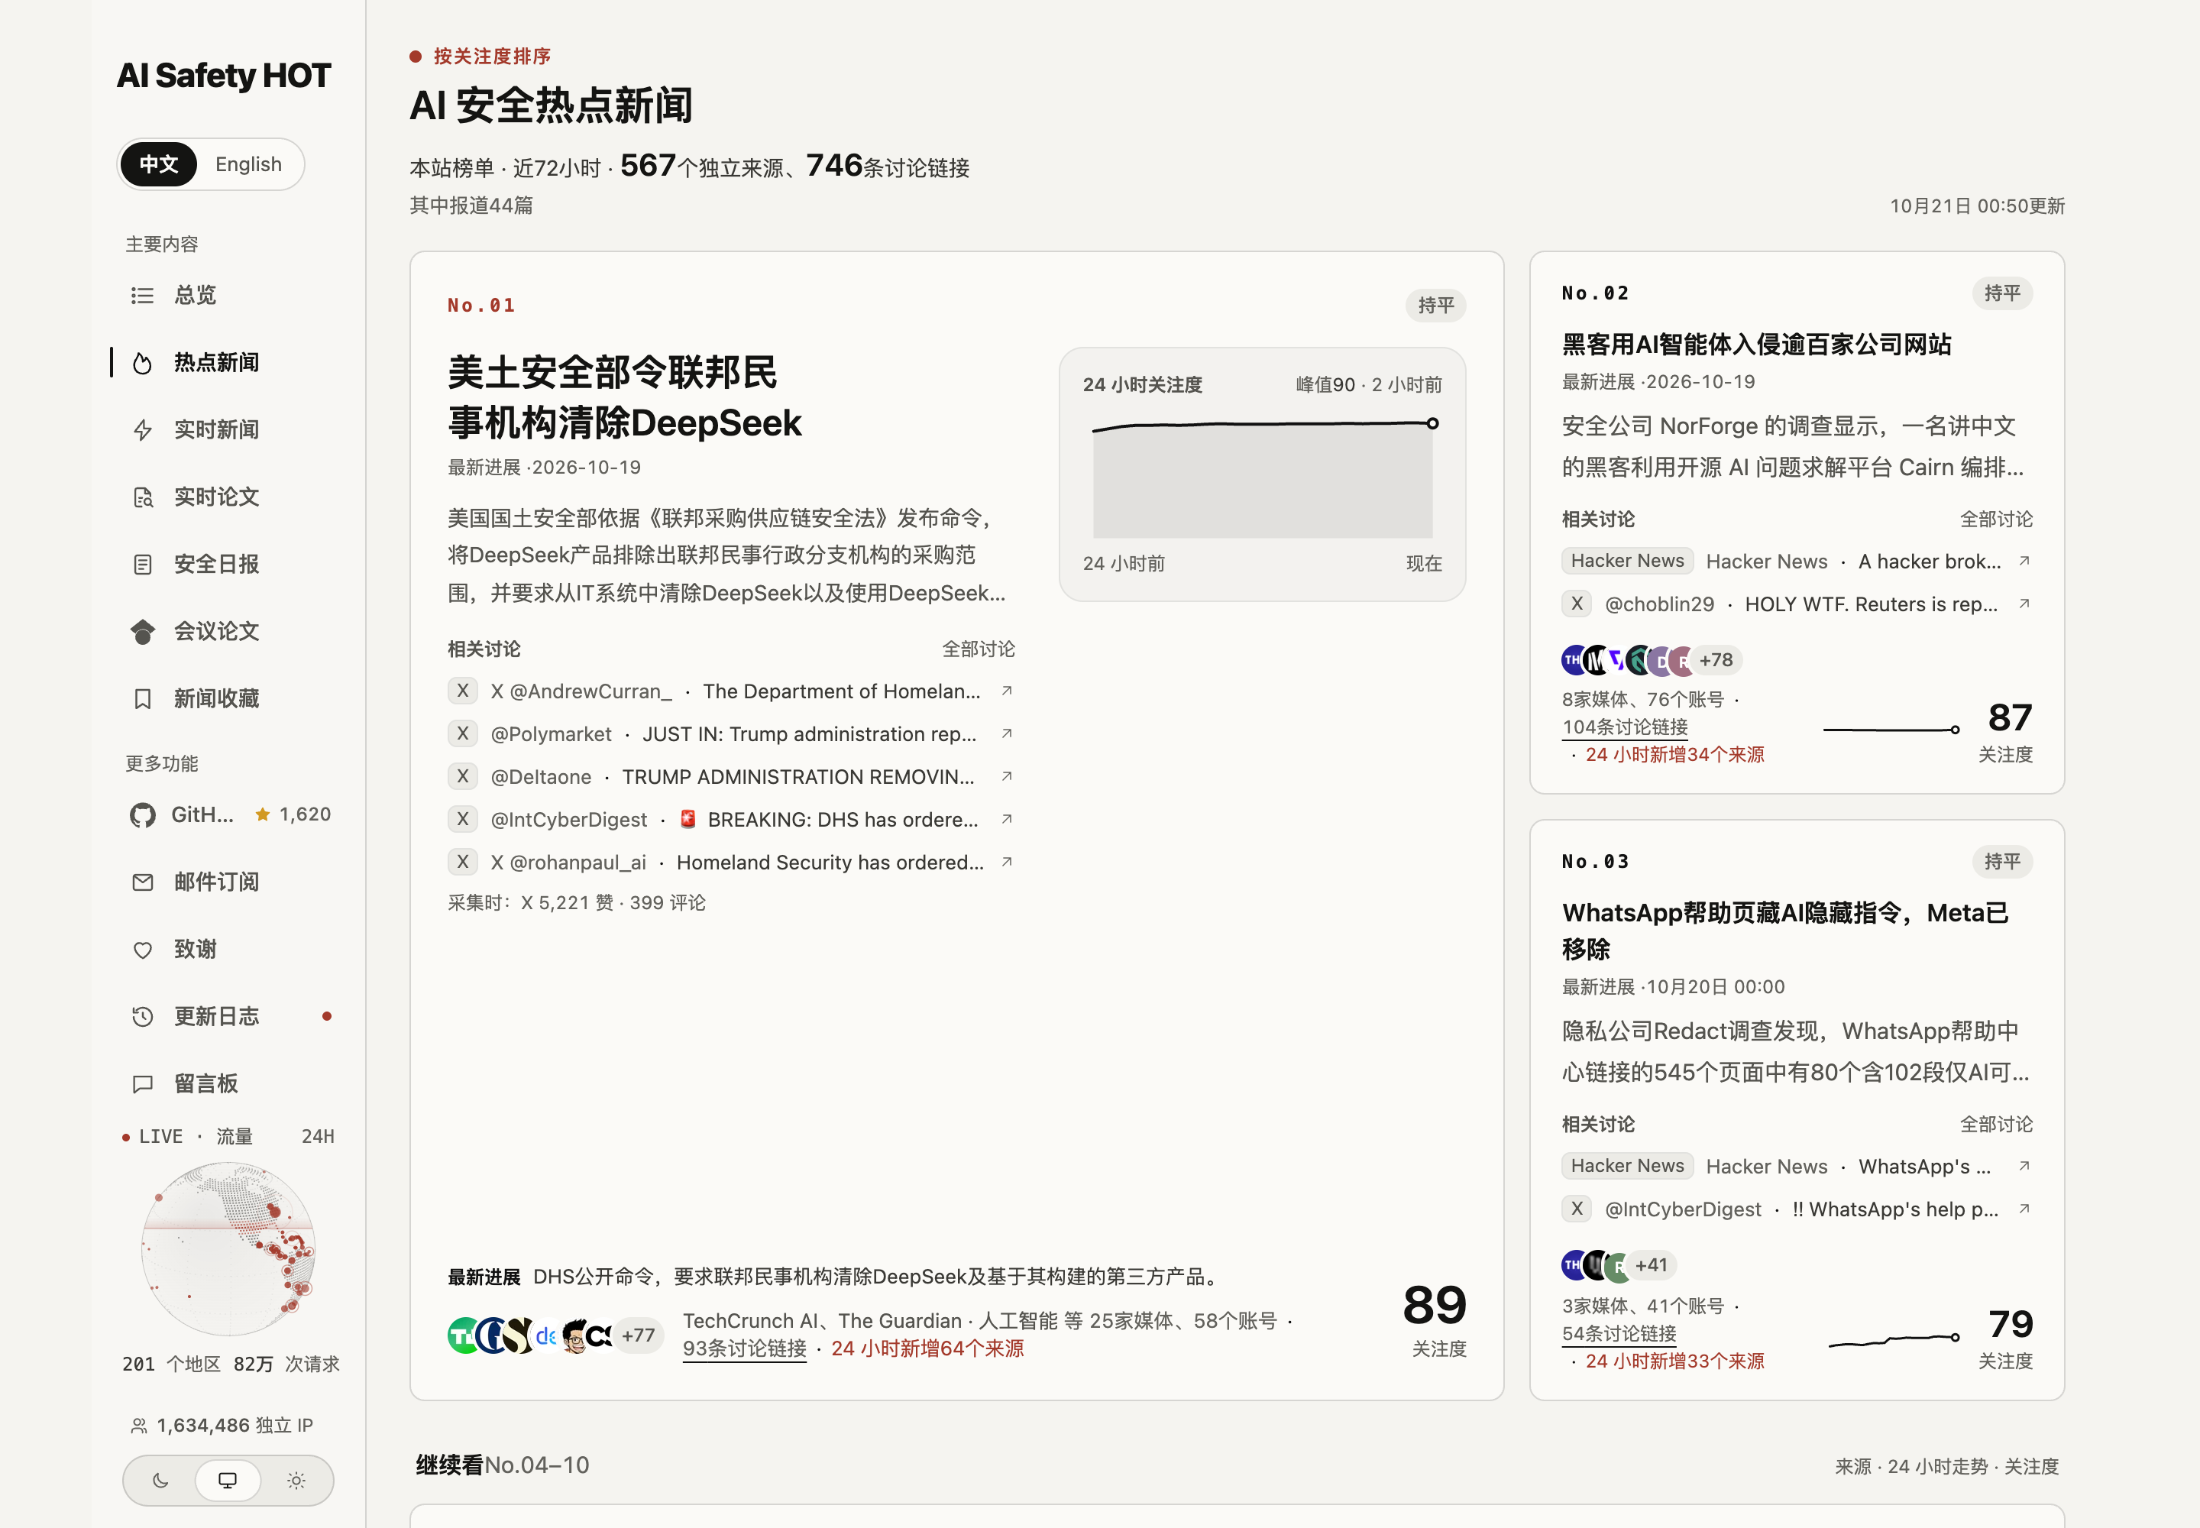Image resolution: width=2200 pixels, height=1528 pixels.
Task: Open headline 黑客用AI智能体入侵逾百家公司网站
Action: pos(1755,344)
